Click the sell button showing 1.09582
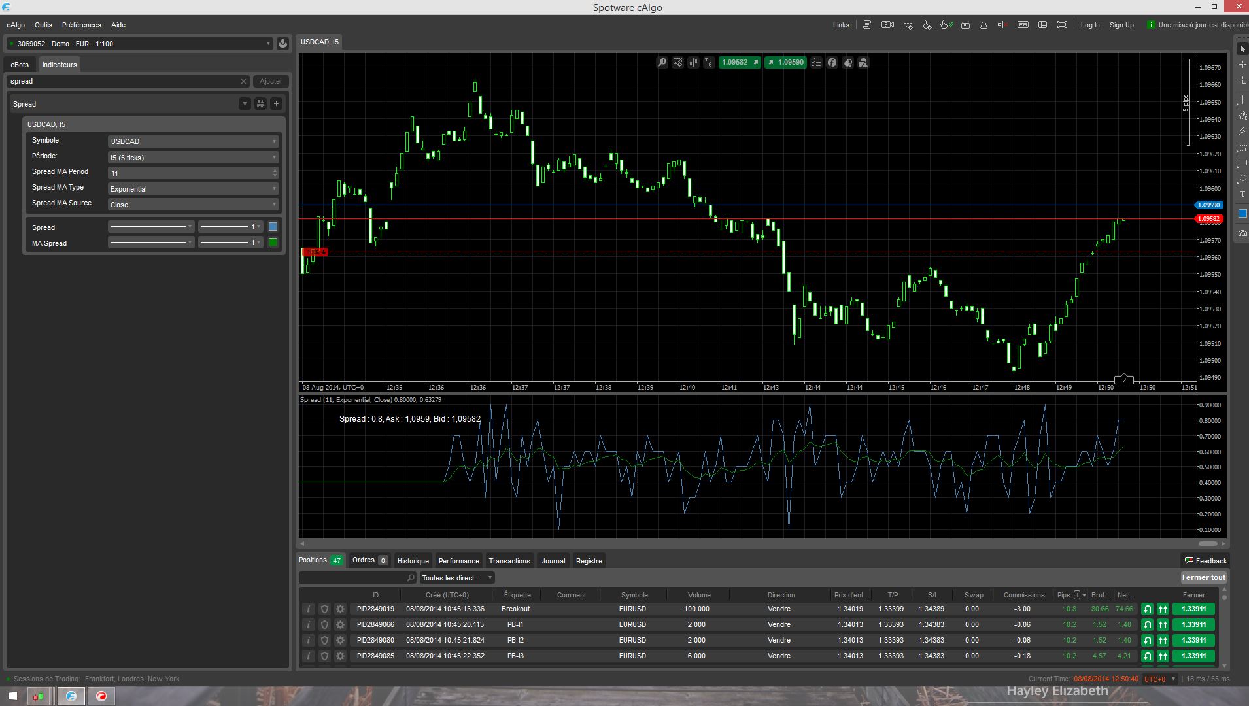Viewport: 1249px width, 706px height. point(739,63)
